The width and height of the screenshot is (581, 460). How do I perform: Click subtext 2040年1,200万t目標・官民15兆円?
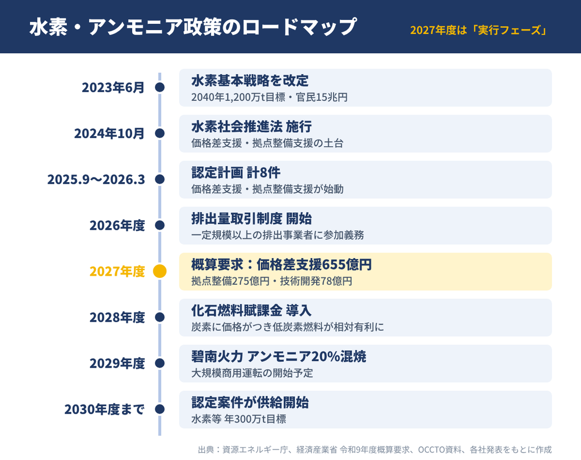click(270, 98)
